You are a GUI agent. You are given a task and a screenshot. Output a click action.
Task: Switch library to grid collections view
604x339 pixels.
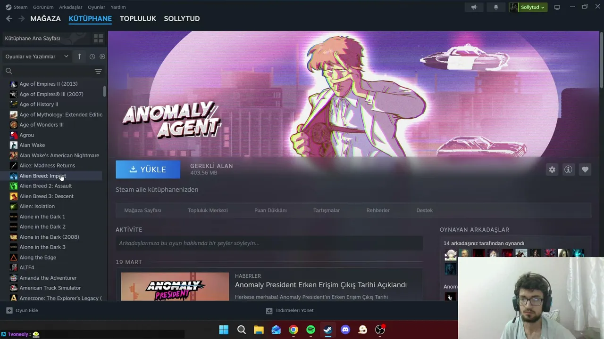[98, 38]
